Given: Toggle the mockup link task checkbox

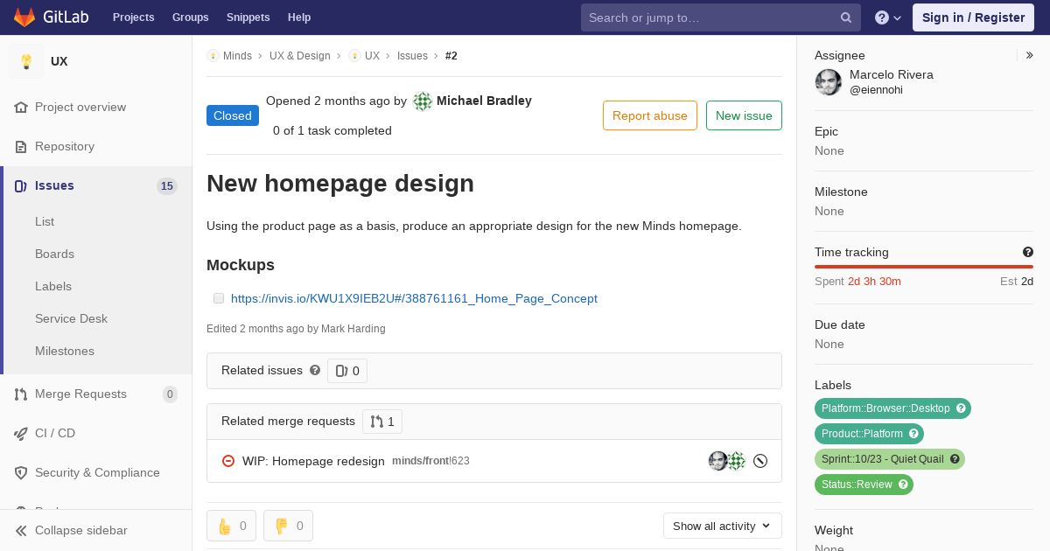Looking at the screenshot, I should point(219,298).
